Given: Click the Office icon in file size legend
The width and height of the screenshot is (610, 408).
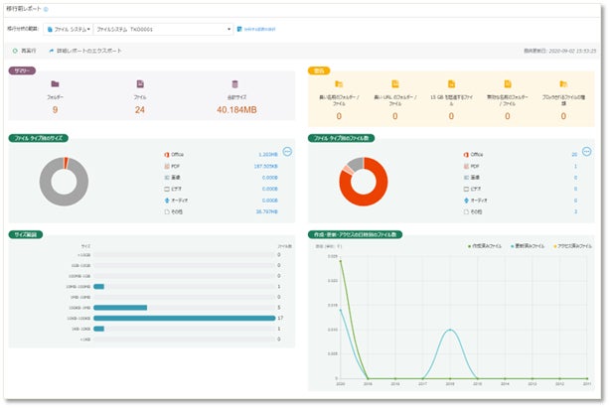Looking at the screenshot, I should pos(166,156).
